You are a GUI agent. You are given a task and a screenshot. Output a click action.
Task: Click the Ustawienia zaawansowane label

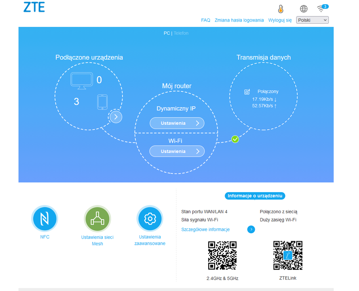(150, 240)
